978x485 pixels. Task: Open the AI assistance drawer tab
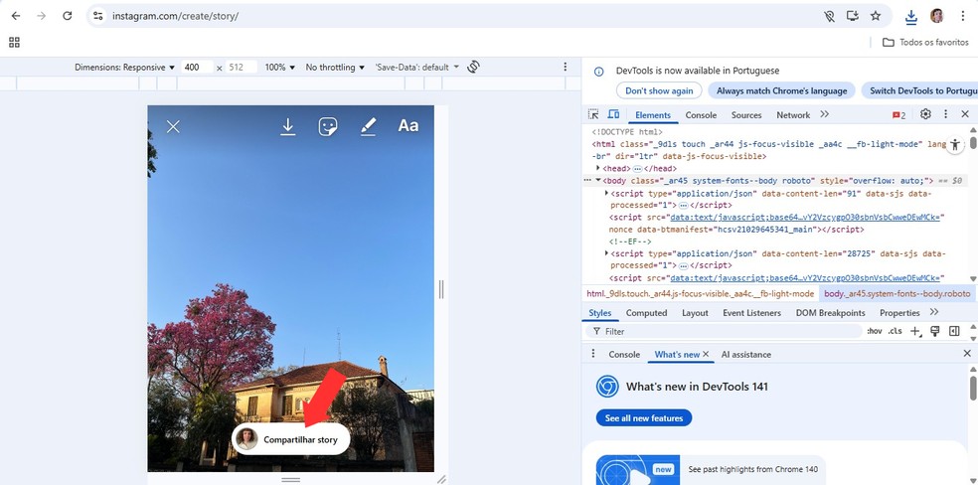(x=746, y=354)
